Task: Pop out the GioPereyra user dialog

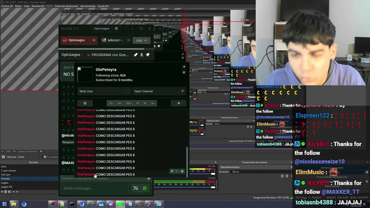Action: click(184, 72)
